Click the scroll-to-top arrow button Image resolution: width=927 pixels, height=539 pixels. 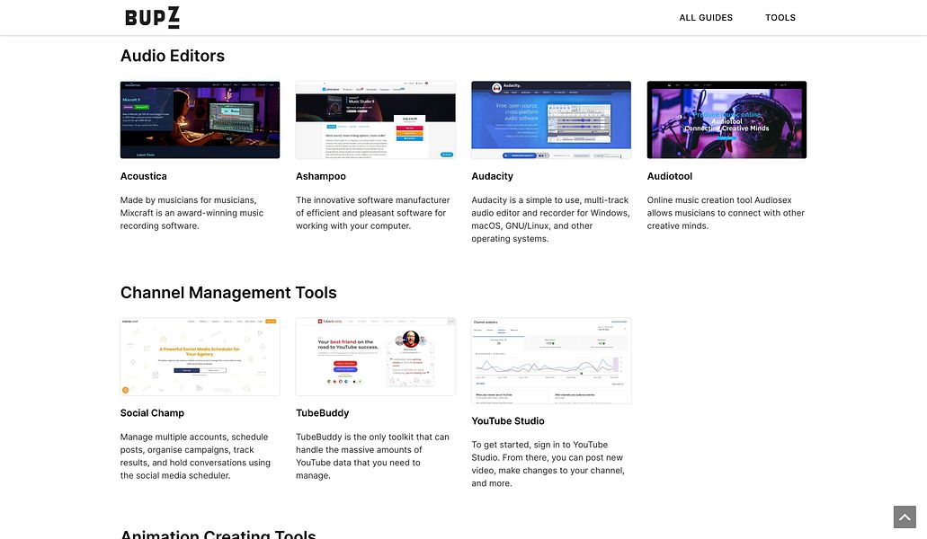point(905,517)
